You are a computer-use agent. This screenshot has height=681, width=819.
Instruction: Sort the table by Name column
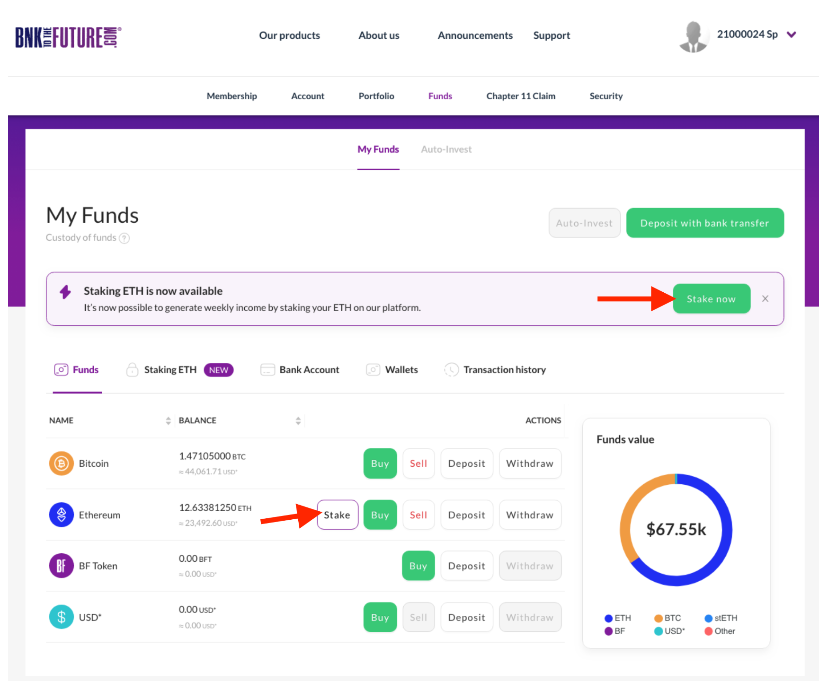(x=168, y=420)
